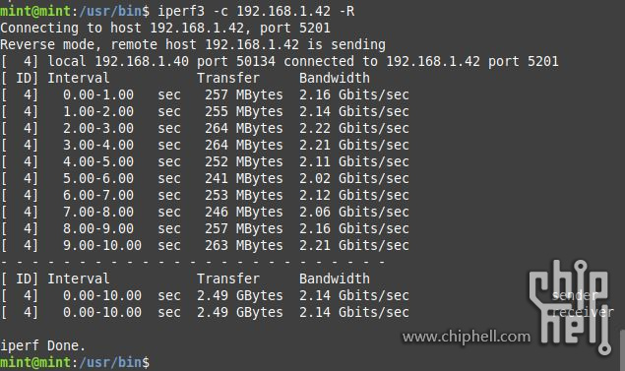Click the 0.00-1.00 sec interval row
This screenshot has width=625, height=371.
[x=205, y=94]
